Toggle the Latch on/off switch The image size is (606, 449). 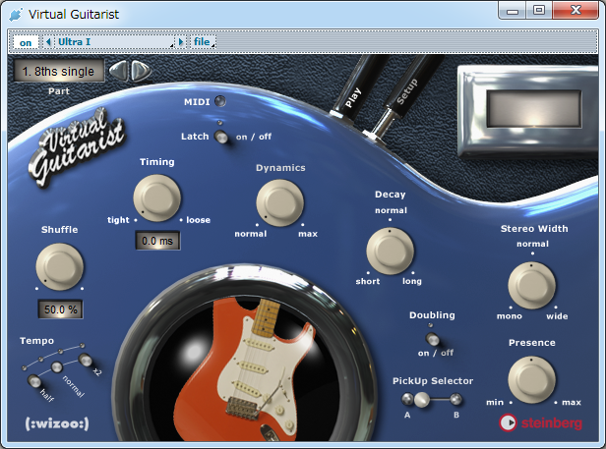pos(221,137)
